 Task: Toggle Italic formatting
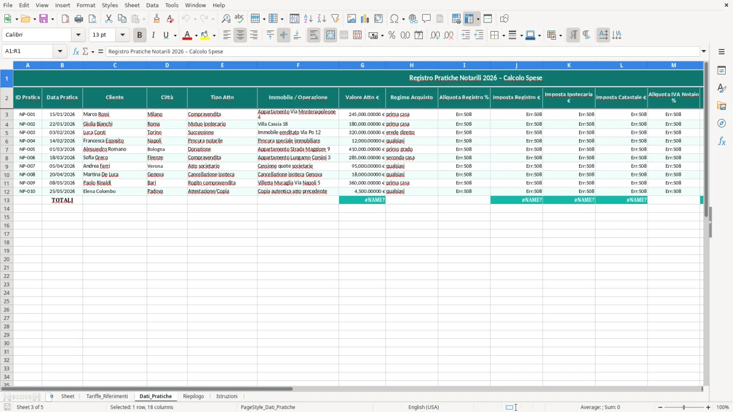[x=153, y=35]
